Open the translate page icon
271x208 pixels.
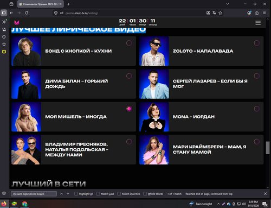click(x=214, y=13)
